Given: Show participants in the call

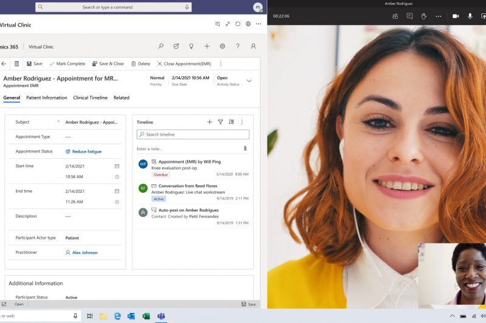Looking at the screenshot, I should click(395, 16).
